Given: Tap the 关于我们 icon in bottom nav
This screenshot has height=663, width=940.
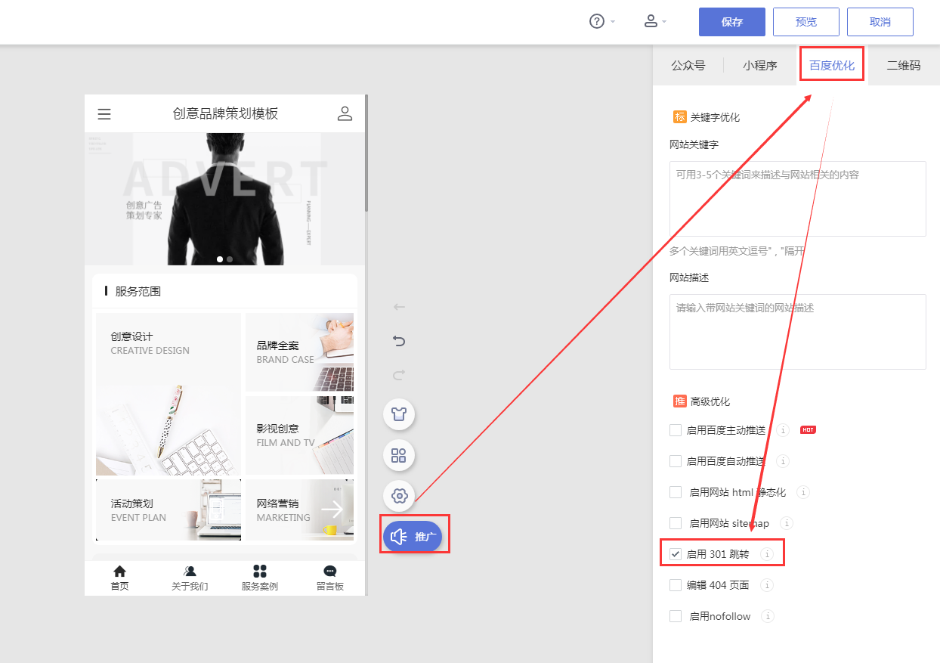Looking at the screenshot, I should 190,572.
